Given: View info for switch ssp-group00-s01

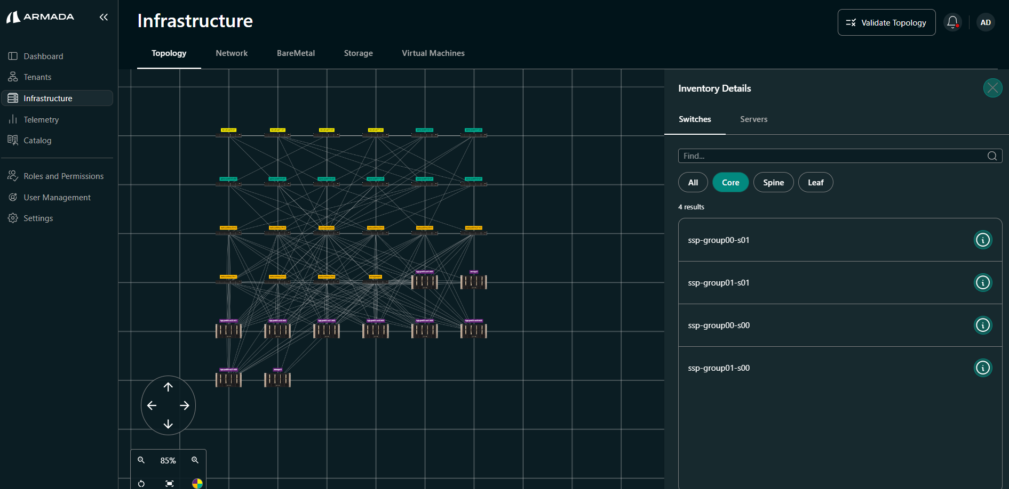Looking at the screenshot, I should click(x=983, y=240).
